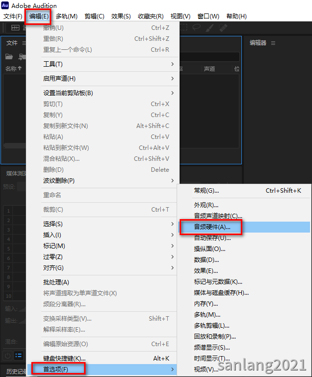This screenshot has width=312, height=377.
Task: Open 频谱显示(S)... preferences
Action: click(x=244, y=348)
